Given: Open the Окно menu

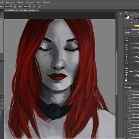Looking at the screenshot, I should tap(39, 2).
